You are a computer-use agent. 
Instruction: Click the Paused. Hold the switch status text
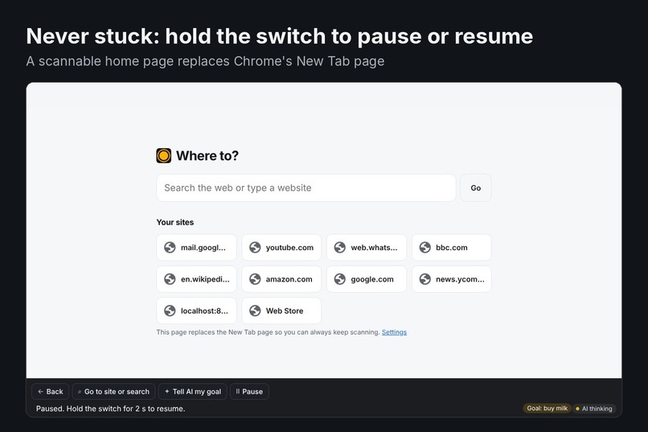pyautogui.click(x=111, y=409)
